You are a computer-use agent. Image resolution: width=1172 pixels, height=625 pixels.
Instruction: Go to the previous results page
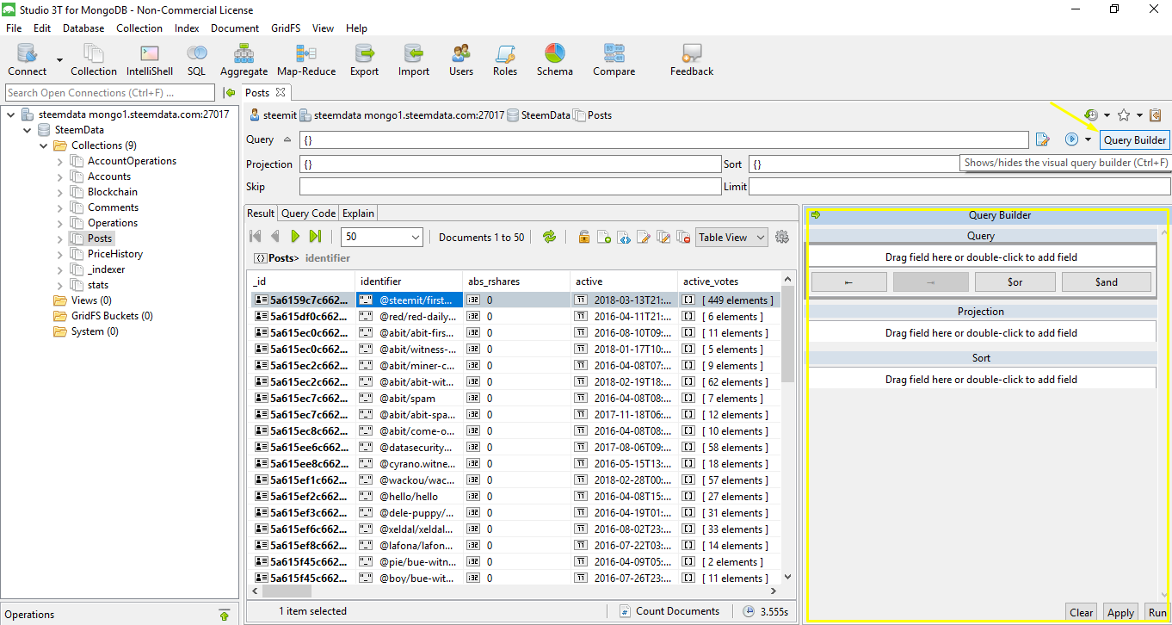(275, 237)
